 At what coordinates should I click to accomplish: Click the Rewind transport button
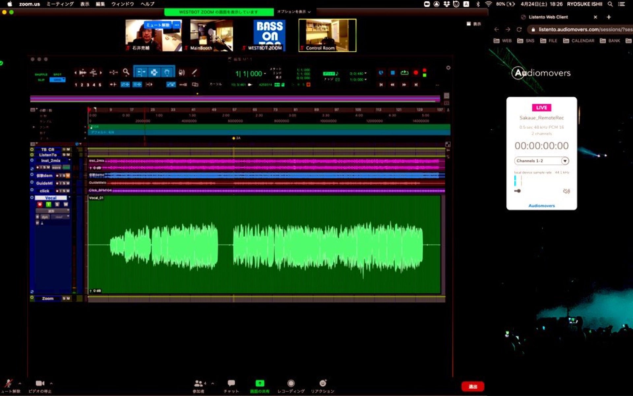pos(393,85)
